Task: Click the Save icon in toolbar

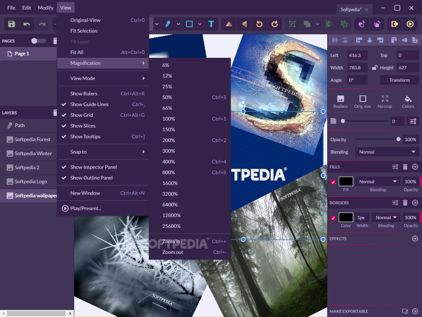Action: tap(11, 24)
